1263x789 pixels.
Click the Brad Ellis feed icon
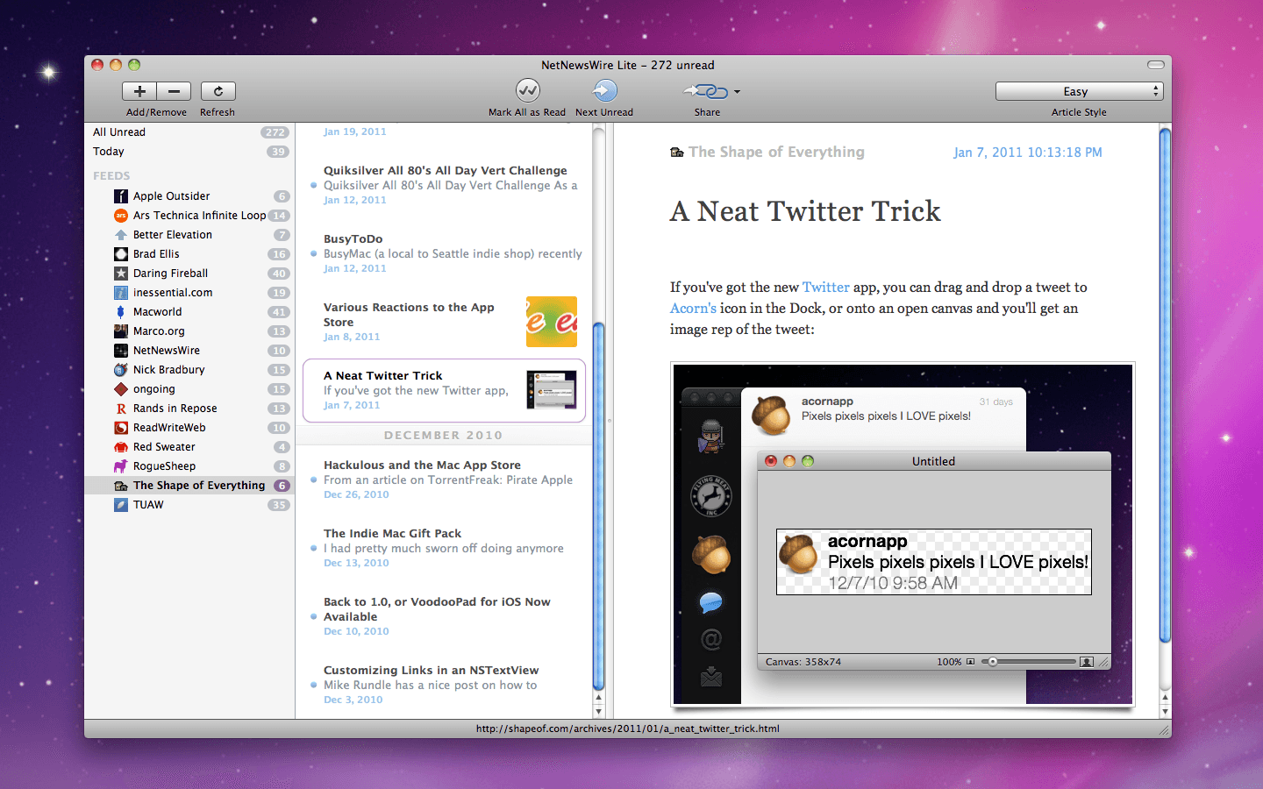[x=121, y=254]
